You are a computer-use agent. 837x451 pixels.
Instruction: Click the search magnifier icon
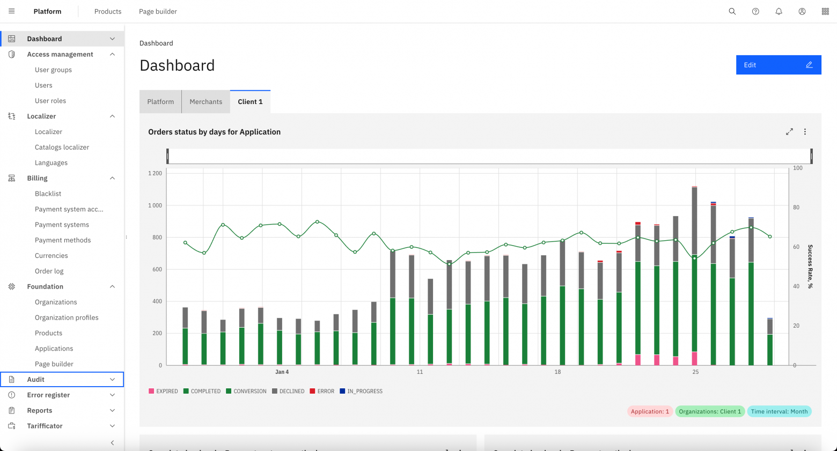click(x=732, y=11)
